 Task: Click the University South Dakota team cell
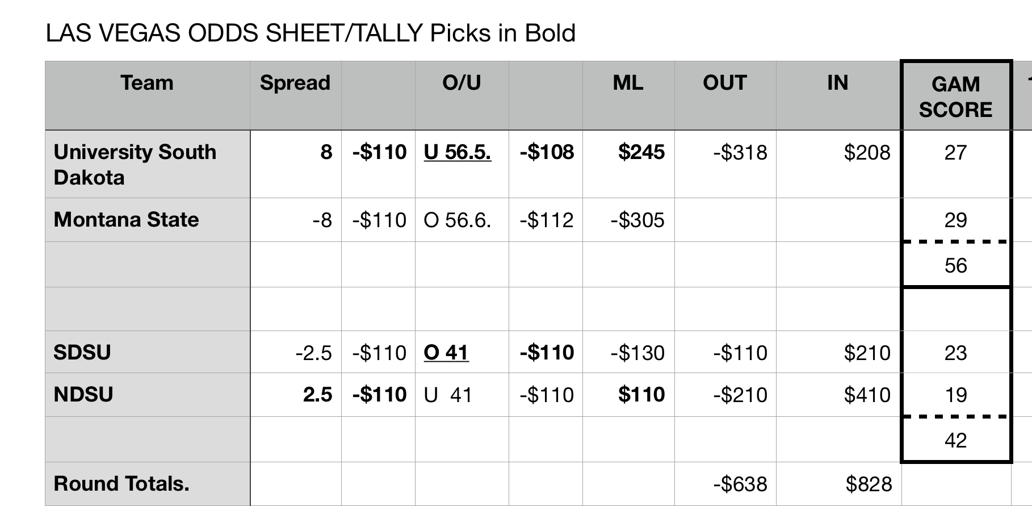tap(148, 164)
